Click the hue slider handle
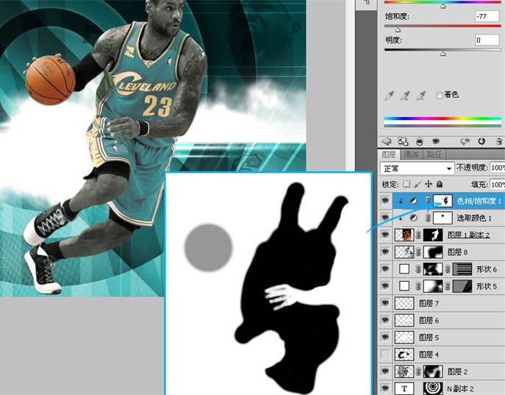The image size is (505, 395). click(x=443, y=6)
